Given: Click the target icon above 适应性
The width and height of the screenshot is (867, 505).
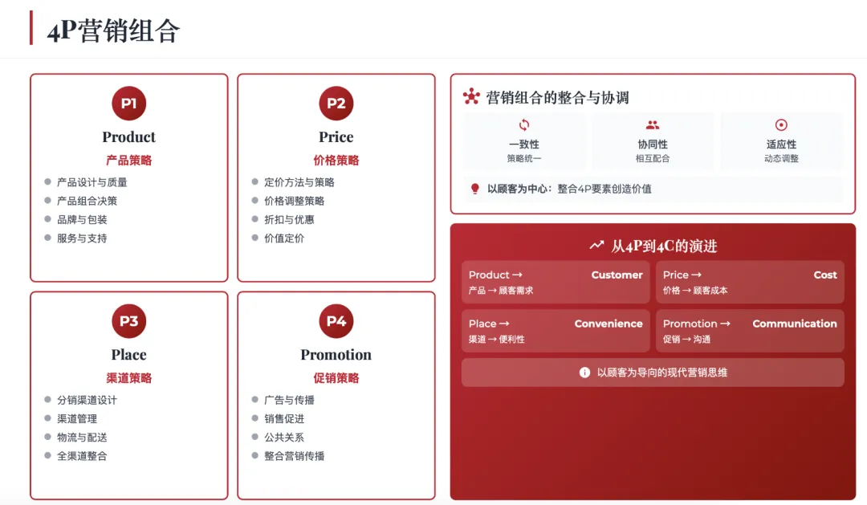Looking at the screenshot, I should [780, 124].
